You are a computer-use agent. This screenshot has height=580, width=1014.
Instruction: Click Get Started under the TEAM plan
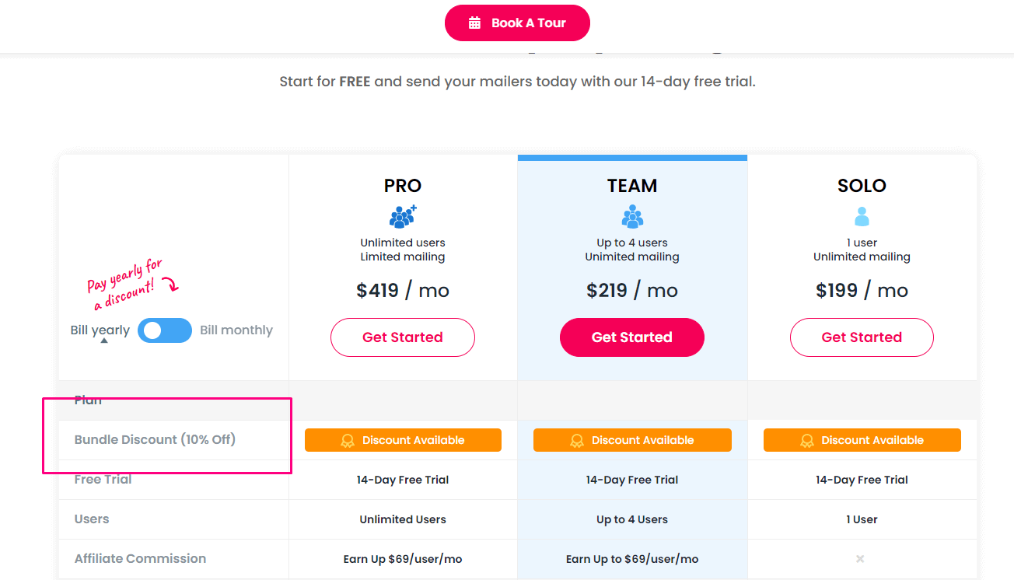click(x=632, y=337)
